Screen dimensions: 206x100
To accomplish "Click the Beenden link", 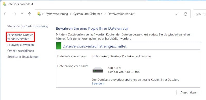I will [98, 84].
